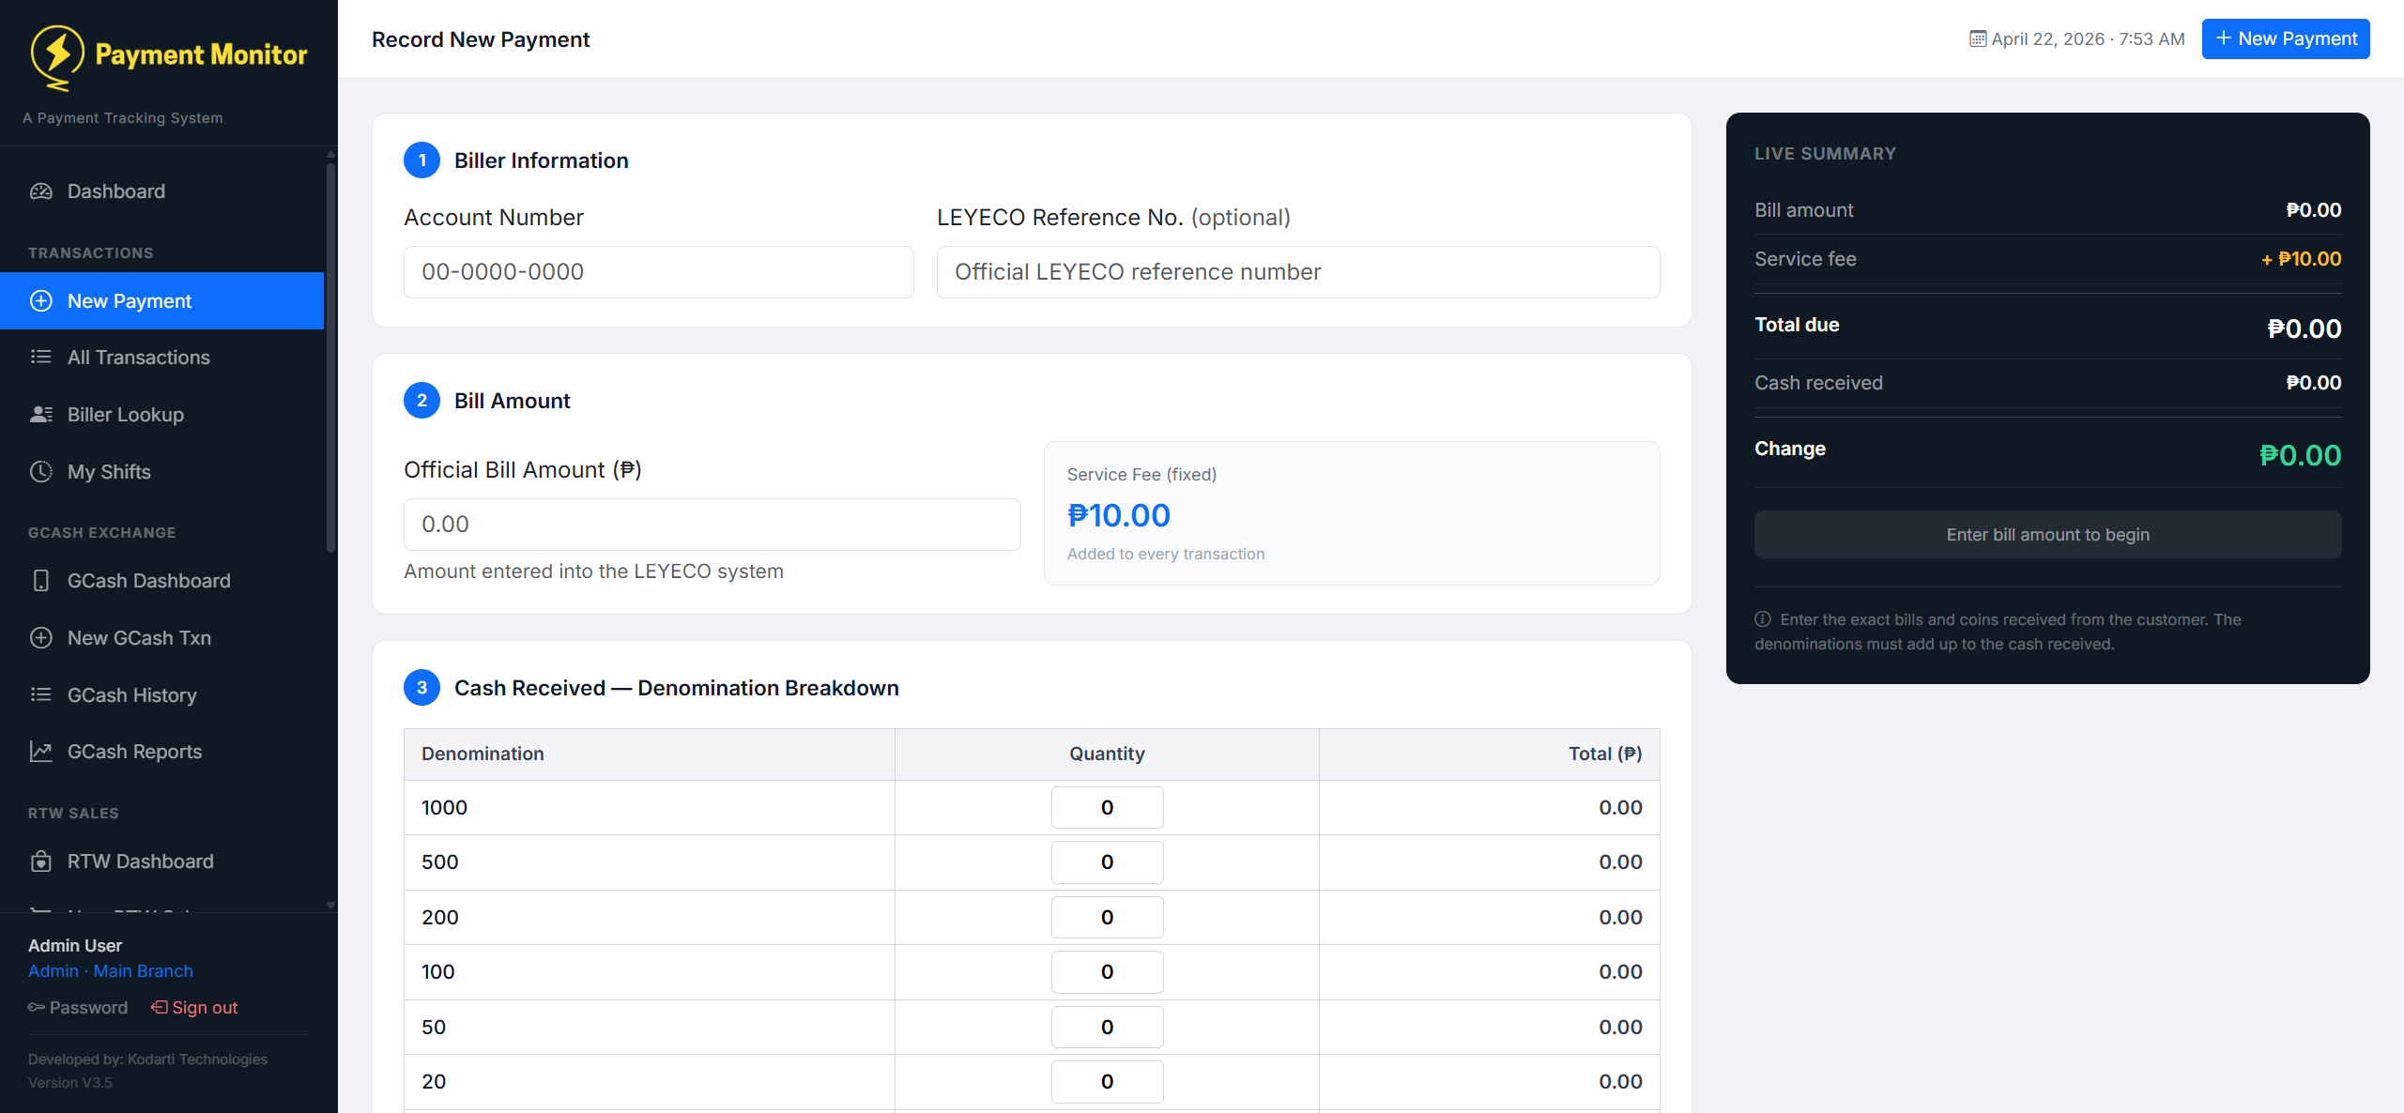The image size is (2404, 1113).
Task: Click the Payment Monitor lightning bolt logo
Action: tap(56, 54)
